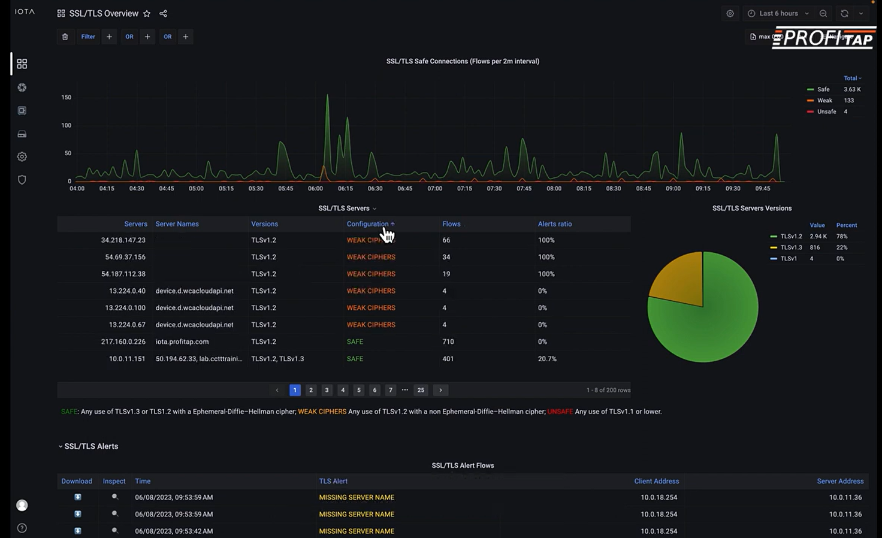Image resolution: width=882 pixels, height=538 pixels.
Task: Open the refresh interval dropdown arrow
Action: tap(861, 13)
